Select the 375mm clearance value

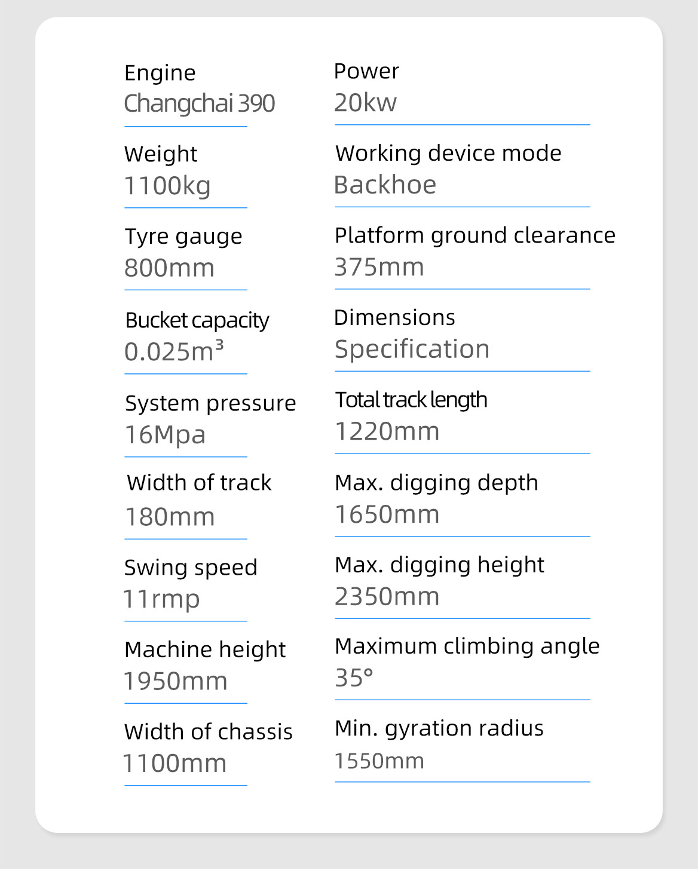(379, 267)
